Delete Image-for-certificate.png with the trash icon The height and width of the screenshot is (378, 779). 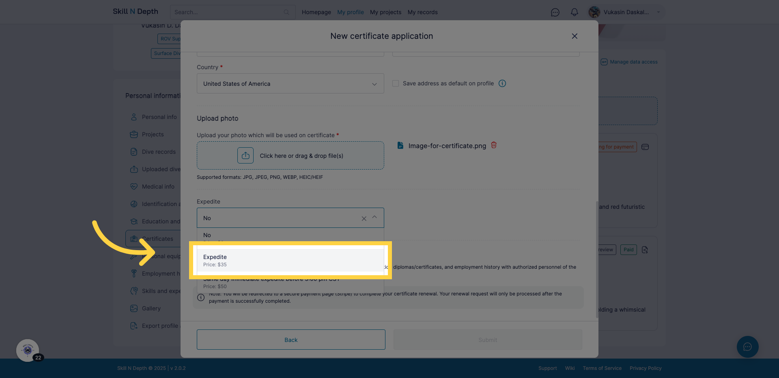click(494, 145)
